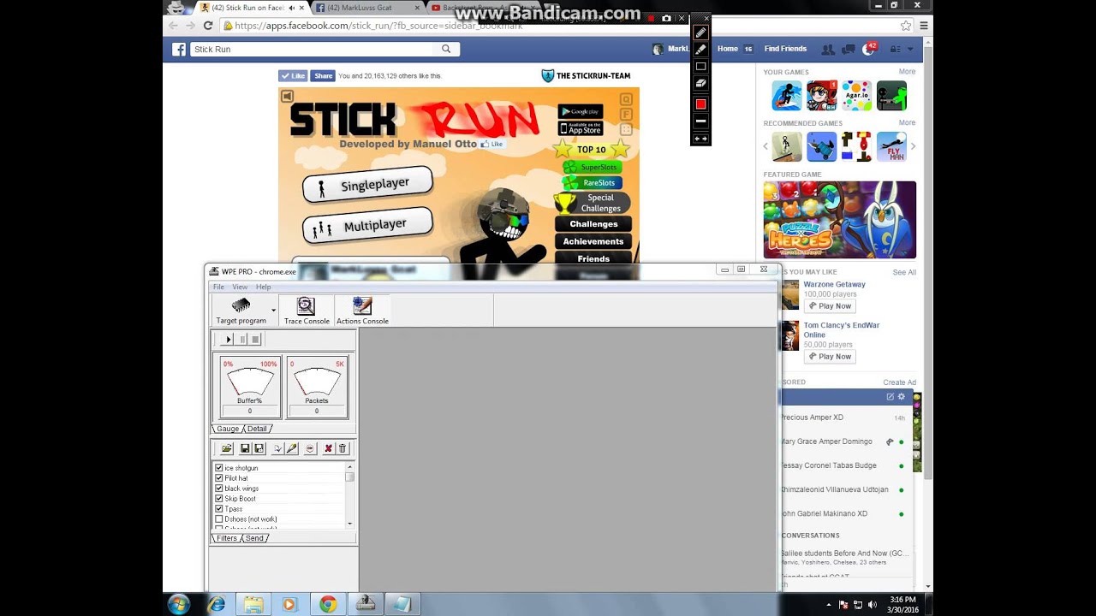Uncheck the Pilot hat filter
Viewport: 1096px width, 616px height.
click(219, 478)
